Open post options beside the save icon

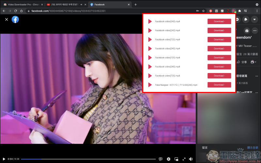pos(255,31)
